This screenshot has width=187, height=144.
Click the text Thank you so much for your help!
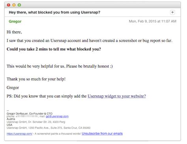click(x=36, y=79)
